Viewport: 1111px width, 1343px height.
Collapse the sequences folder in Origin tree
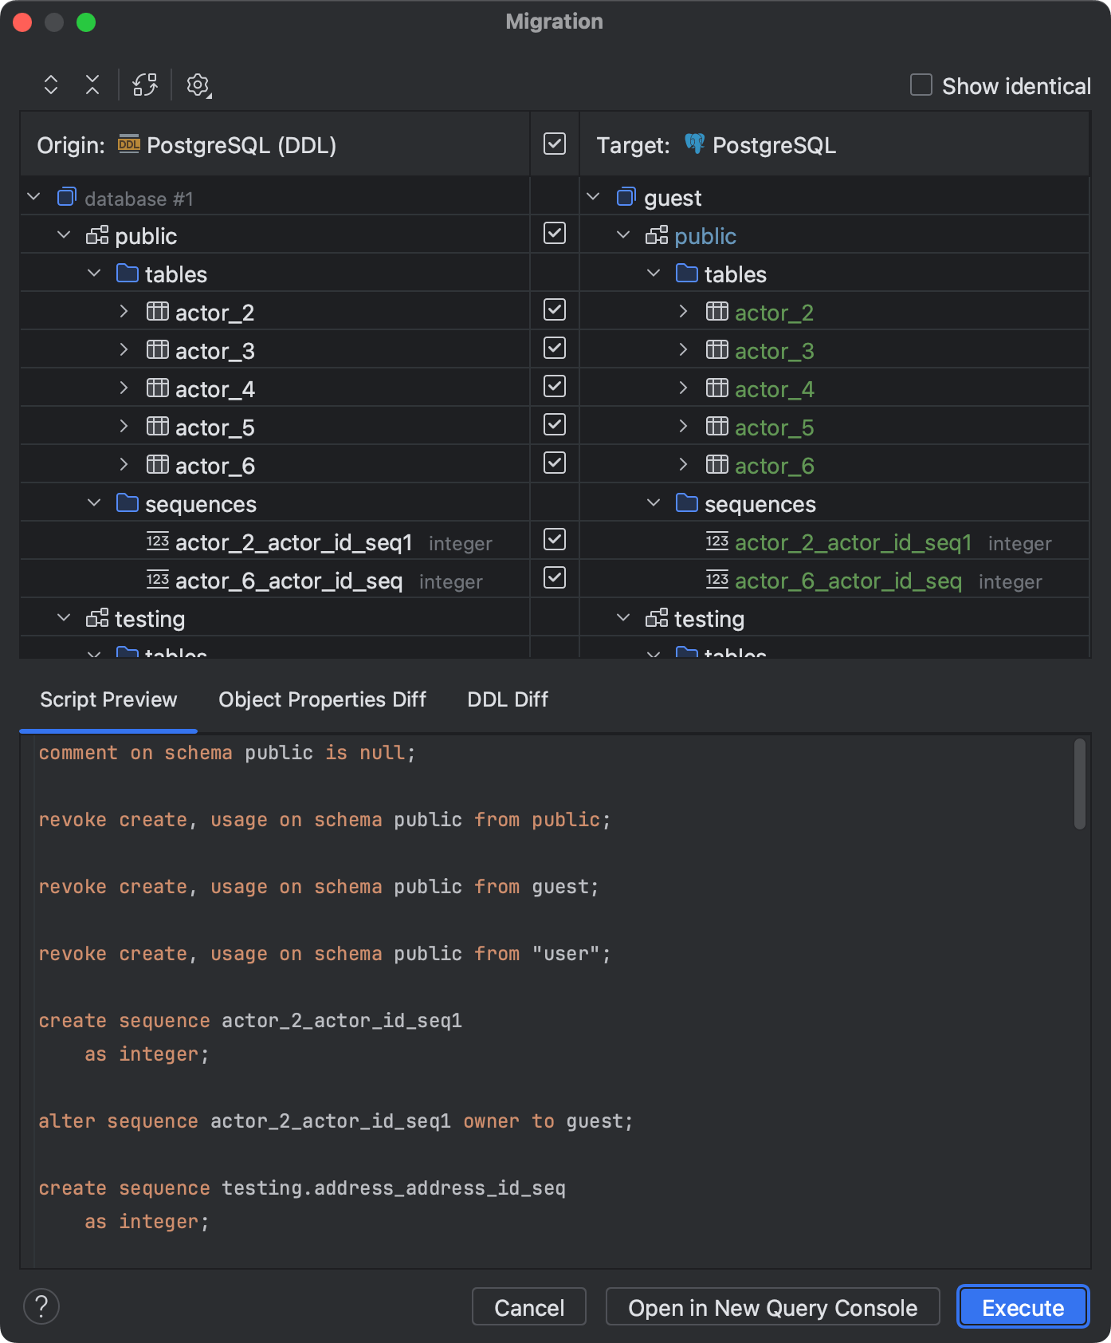tap(94, 503)
